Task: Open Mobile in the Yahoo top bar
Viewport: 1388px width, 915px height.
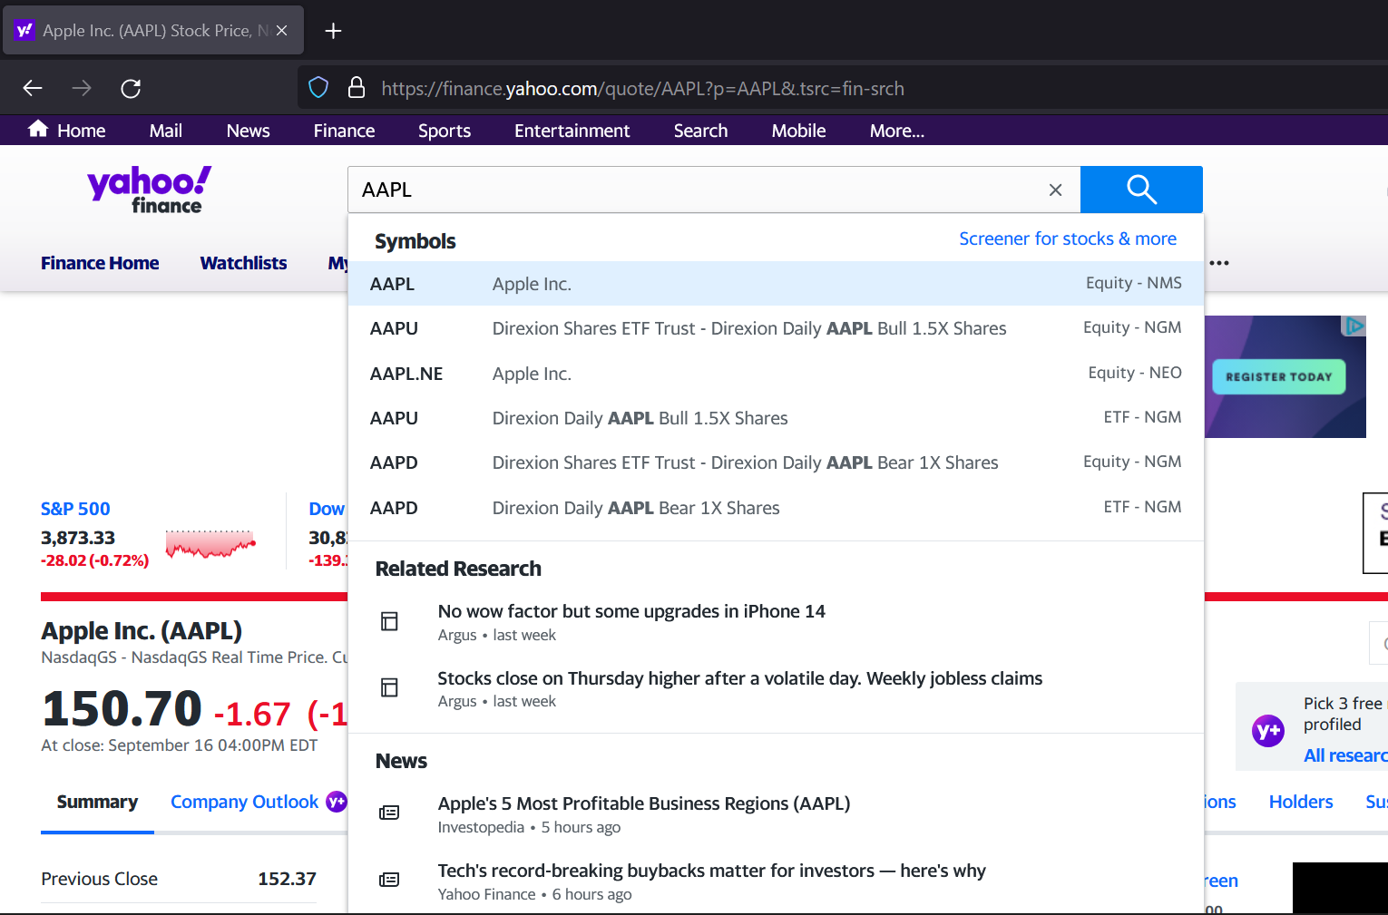Action: pyautogui.click(x=798, y=131)
